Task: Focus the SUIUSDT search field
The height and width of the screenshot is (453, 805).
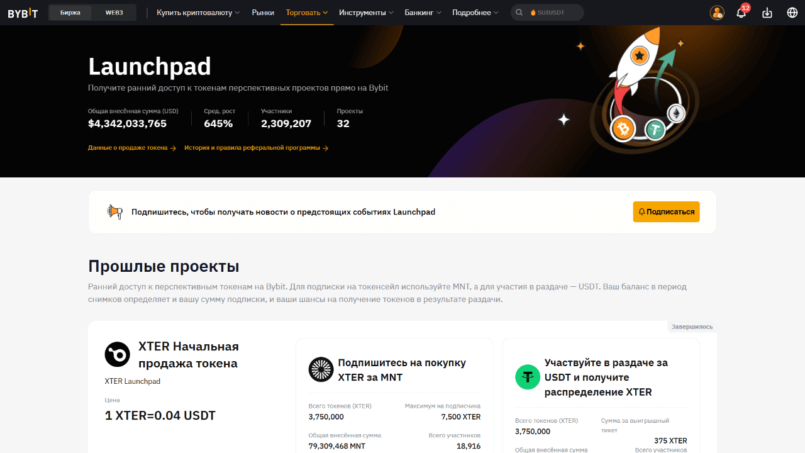Action: pos(553,13)
